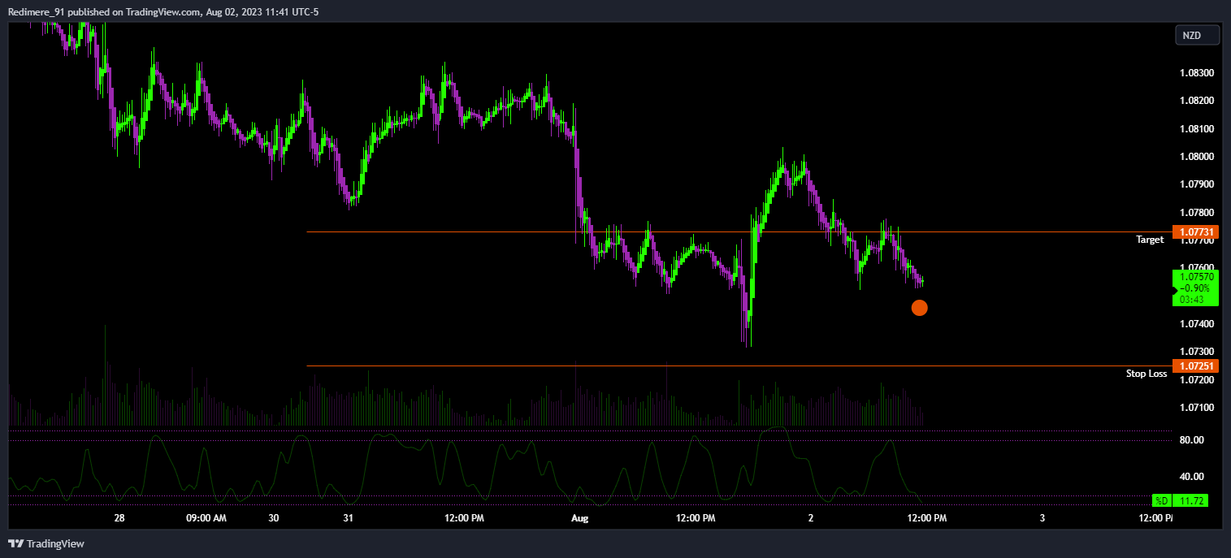Click the 1.07100 price axis label

pyautogui.click(x=1196, y=408)
